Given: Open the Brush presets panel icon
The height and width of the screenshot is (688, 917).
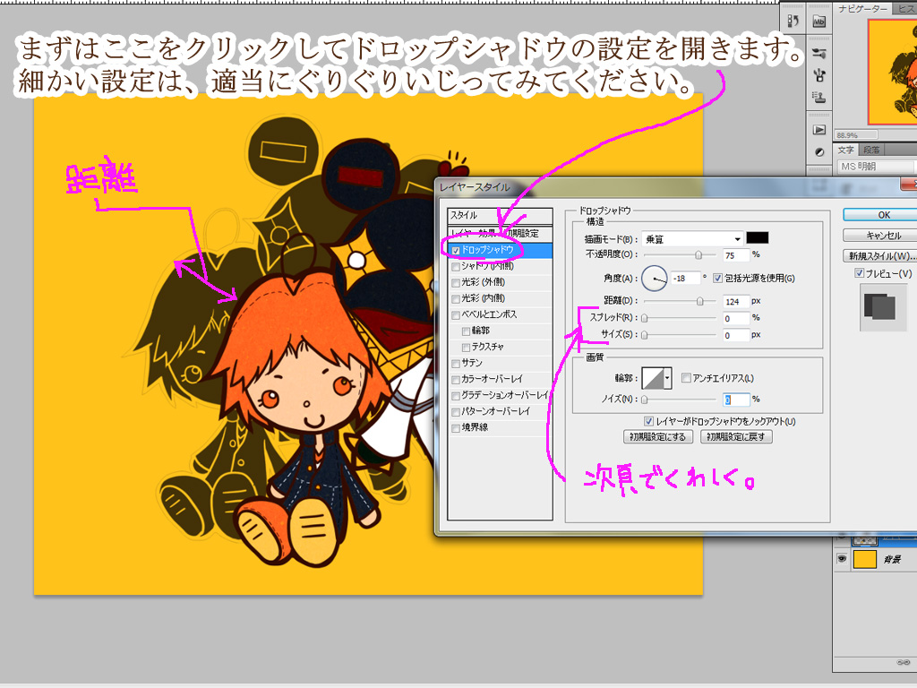Looking at the screenshot, I should point(818,74).
